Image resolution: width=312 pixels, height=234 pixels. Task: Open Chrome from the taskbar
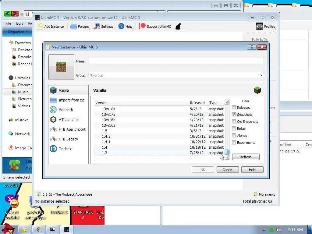(39, 230)
